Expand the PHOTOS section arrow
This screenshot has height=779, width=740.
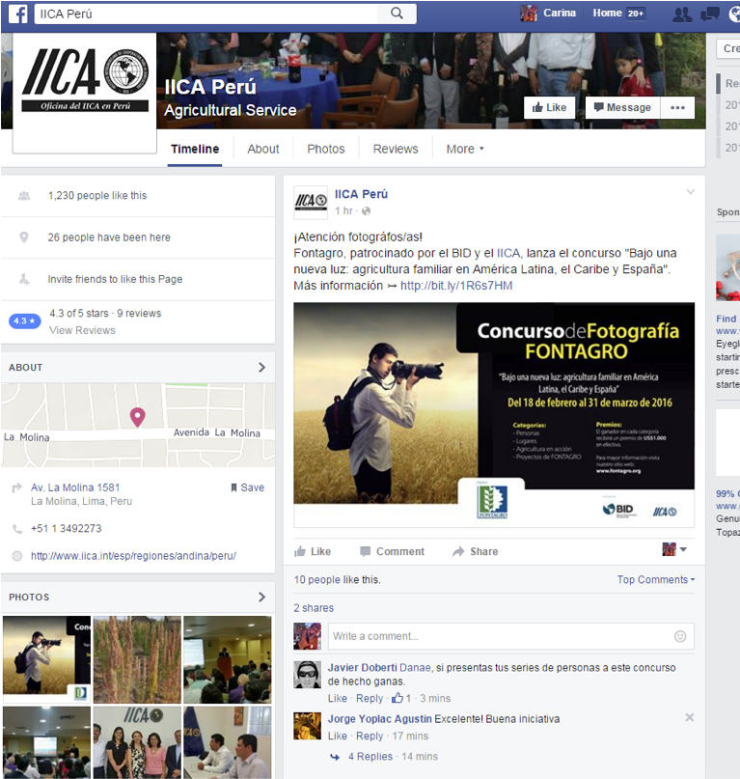click(261, 597)
